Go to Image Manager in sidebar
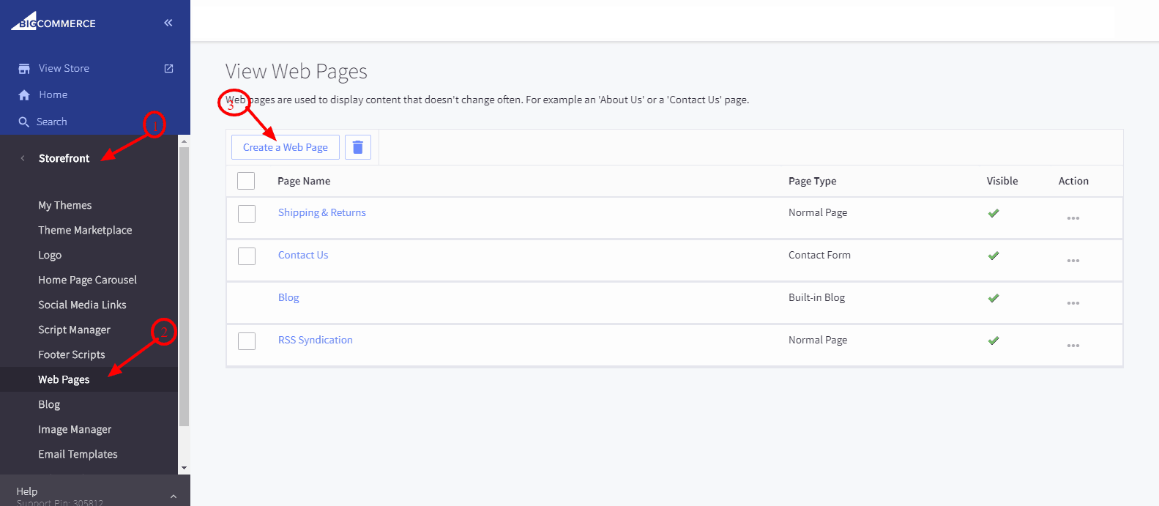The image size is (1159, 506). 75,430
